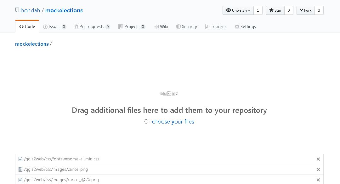View the watchers count next to Unwatch

click(x=258, y=10)
